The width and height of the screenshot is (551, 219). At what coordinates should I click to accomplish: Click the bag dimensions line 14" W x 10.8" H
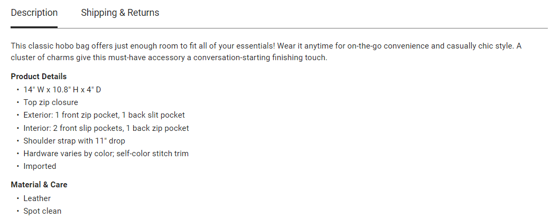[x=62, y=90]
